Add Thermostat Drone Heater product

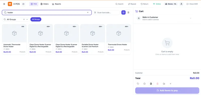point(119,39)
